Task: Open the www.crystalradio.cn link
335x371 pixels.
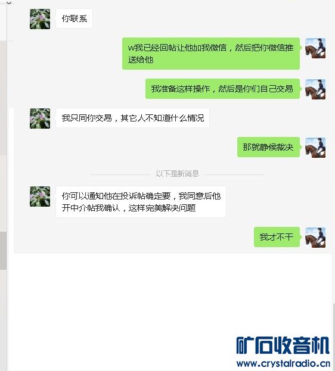Action: (283, 363)
